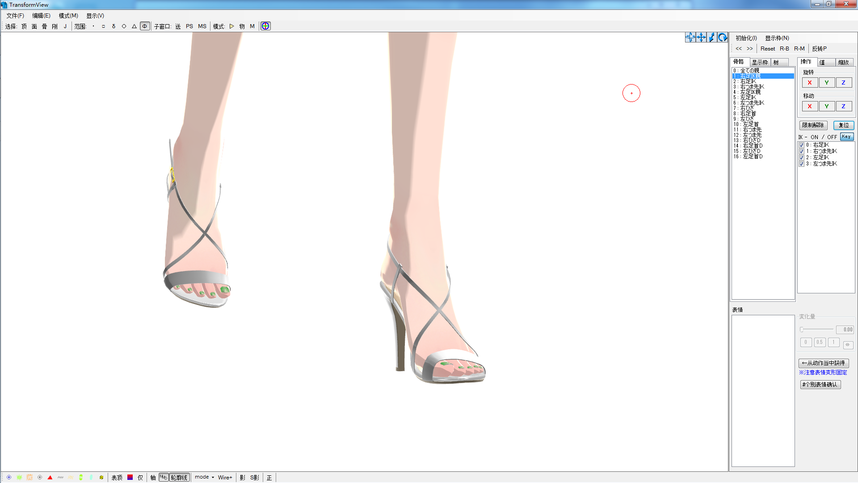858x483 pixels.
Task: Open the 文件(F) menu
Action: (x=15, y=16)
